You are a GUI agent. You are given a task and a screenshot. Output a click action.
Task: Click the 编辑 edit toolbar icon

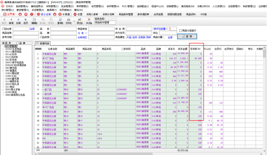click(x=35, y=20)
